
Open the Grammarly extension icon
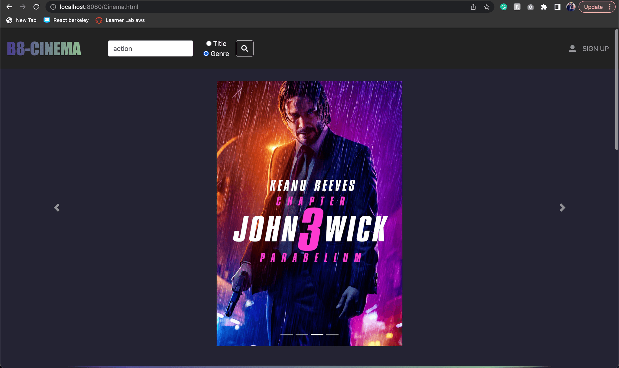pyautogui.click(x=504, y=7)
